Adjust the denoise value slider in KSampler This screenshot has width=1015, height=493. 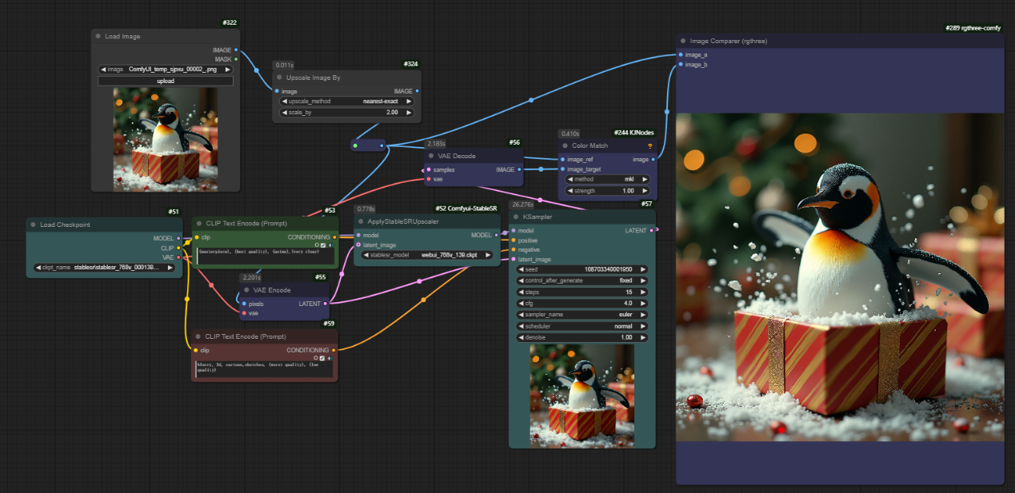point(582,338)
